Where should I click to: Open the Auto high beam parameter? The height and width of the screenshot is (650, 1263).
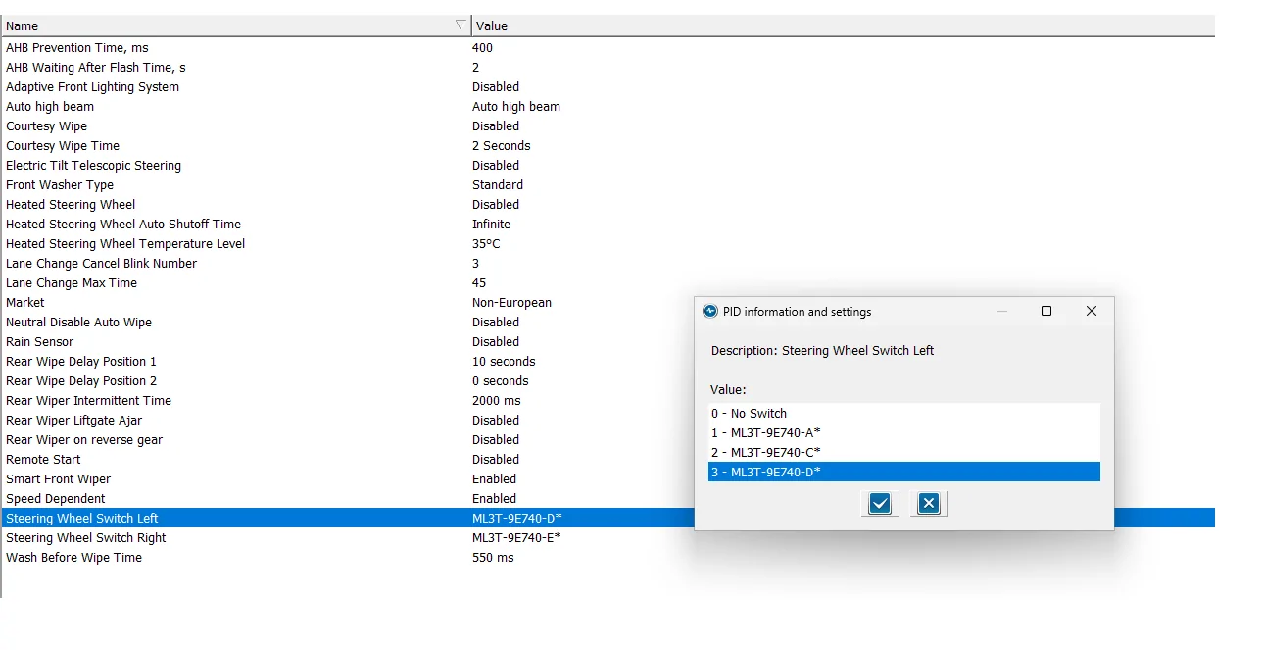click(x=50, y=107)
